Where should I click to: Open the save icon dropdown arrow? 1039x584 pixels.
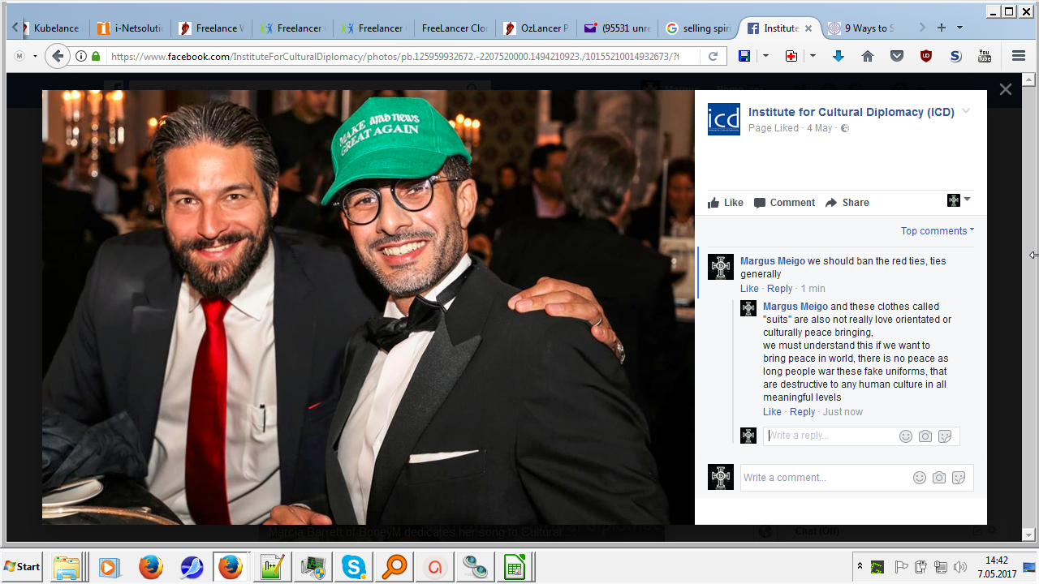pyautogui.click(x=765, y=56)
